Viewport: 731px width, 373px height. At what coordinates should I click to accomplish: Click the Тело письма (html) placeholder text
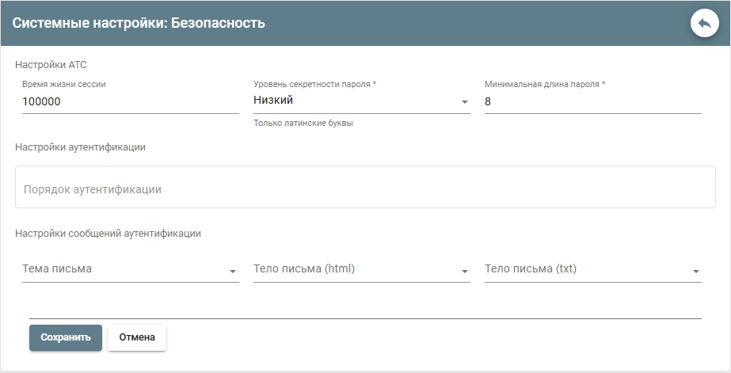pos(304,268)
